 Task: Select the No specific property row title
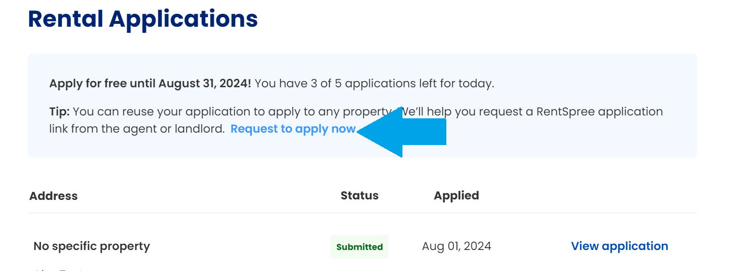click(92, 246)
